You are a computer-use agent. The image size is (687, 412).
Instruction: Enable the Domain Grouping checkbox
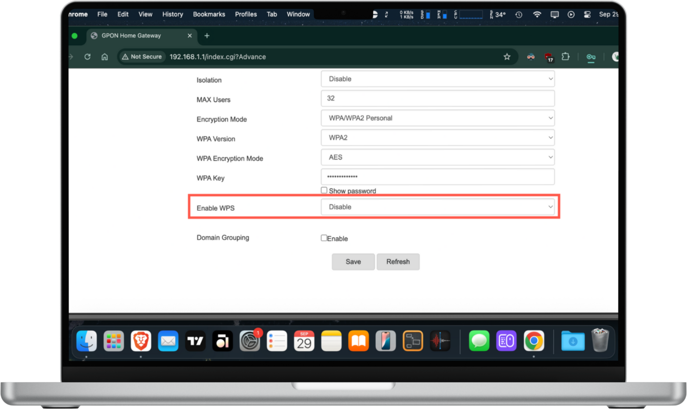(324, 238)
